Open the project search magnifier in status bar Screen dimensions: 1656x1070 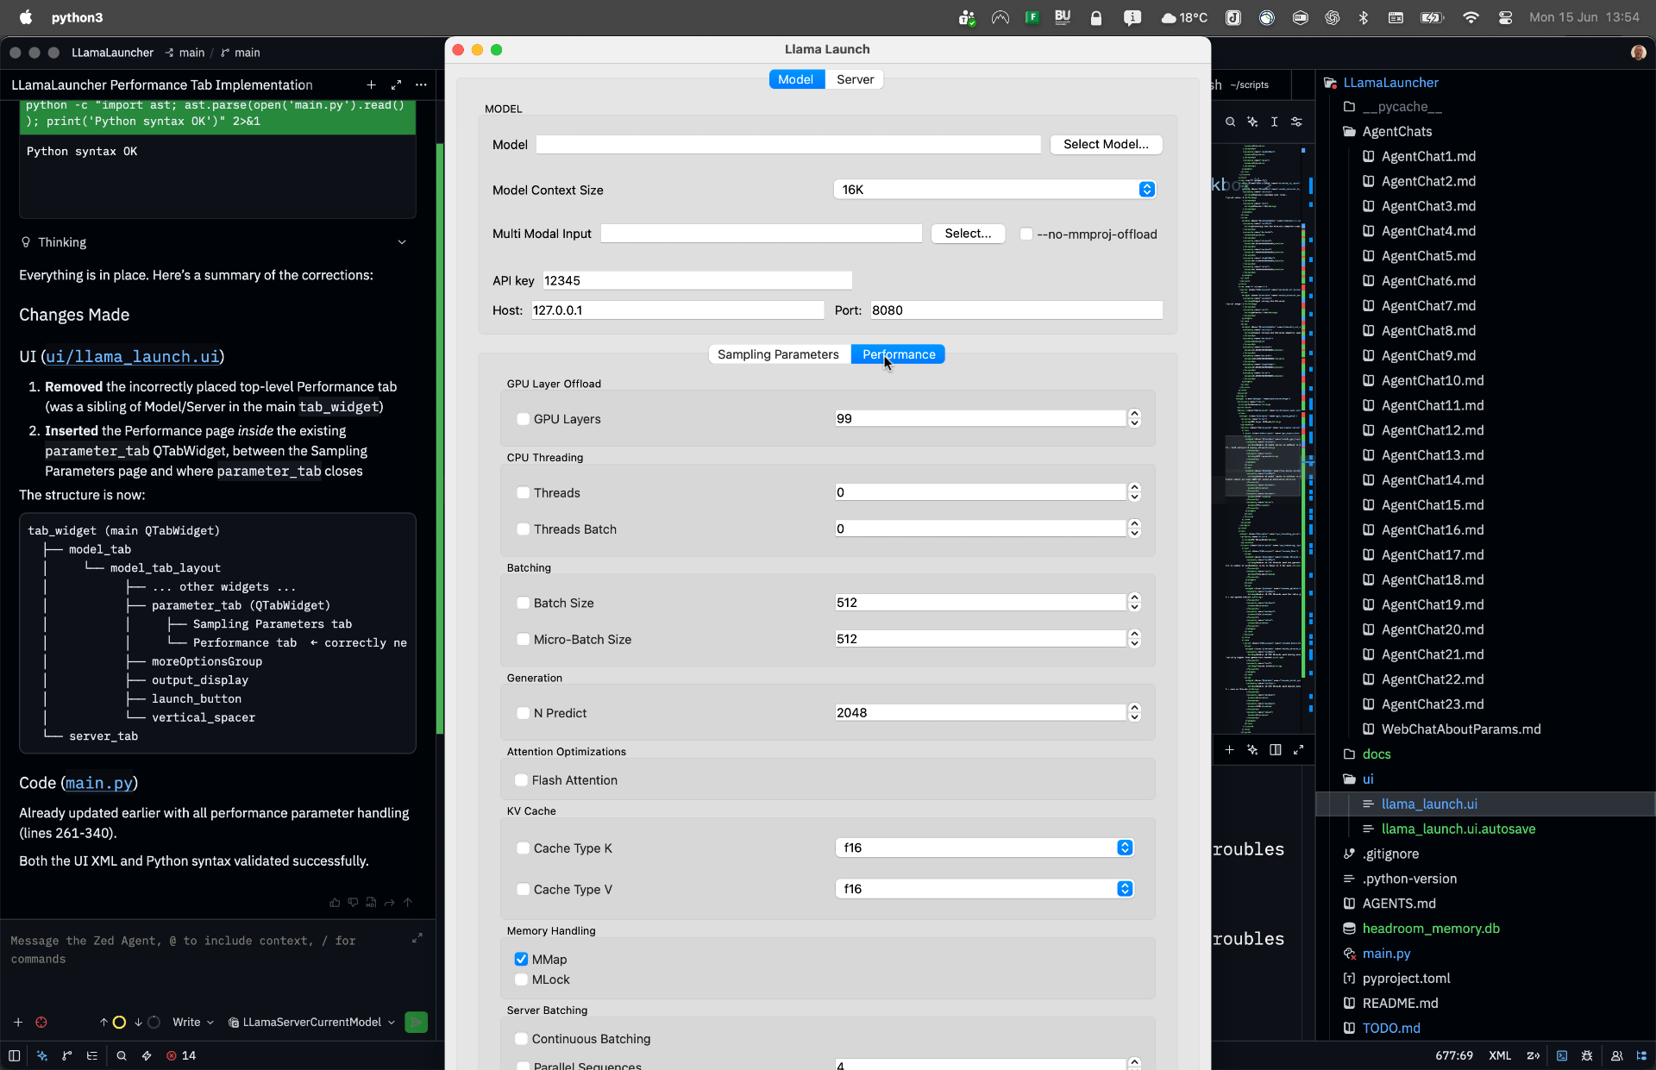click(x=122, y=1055)
